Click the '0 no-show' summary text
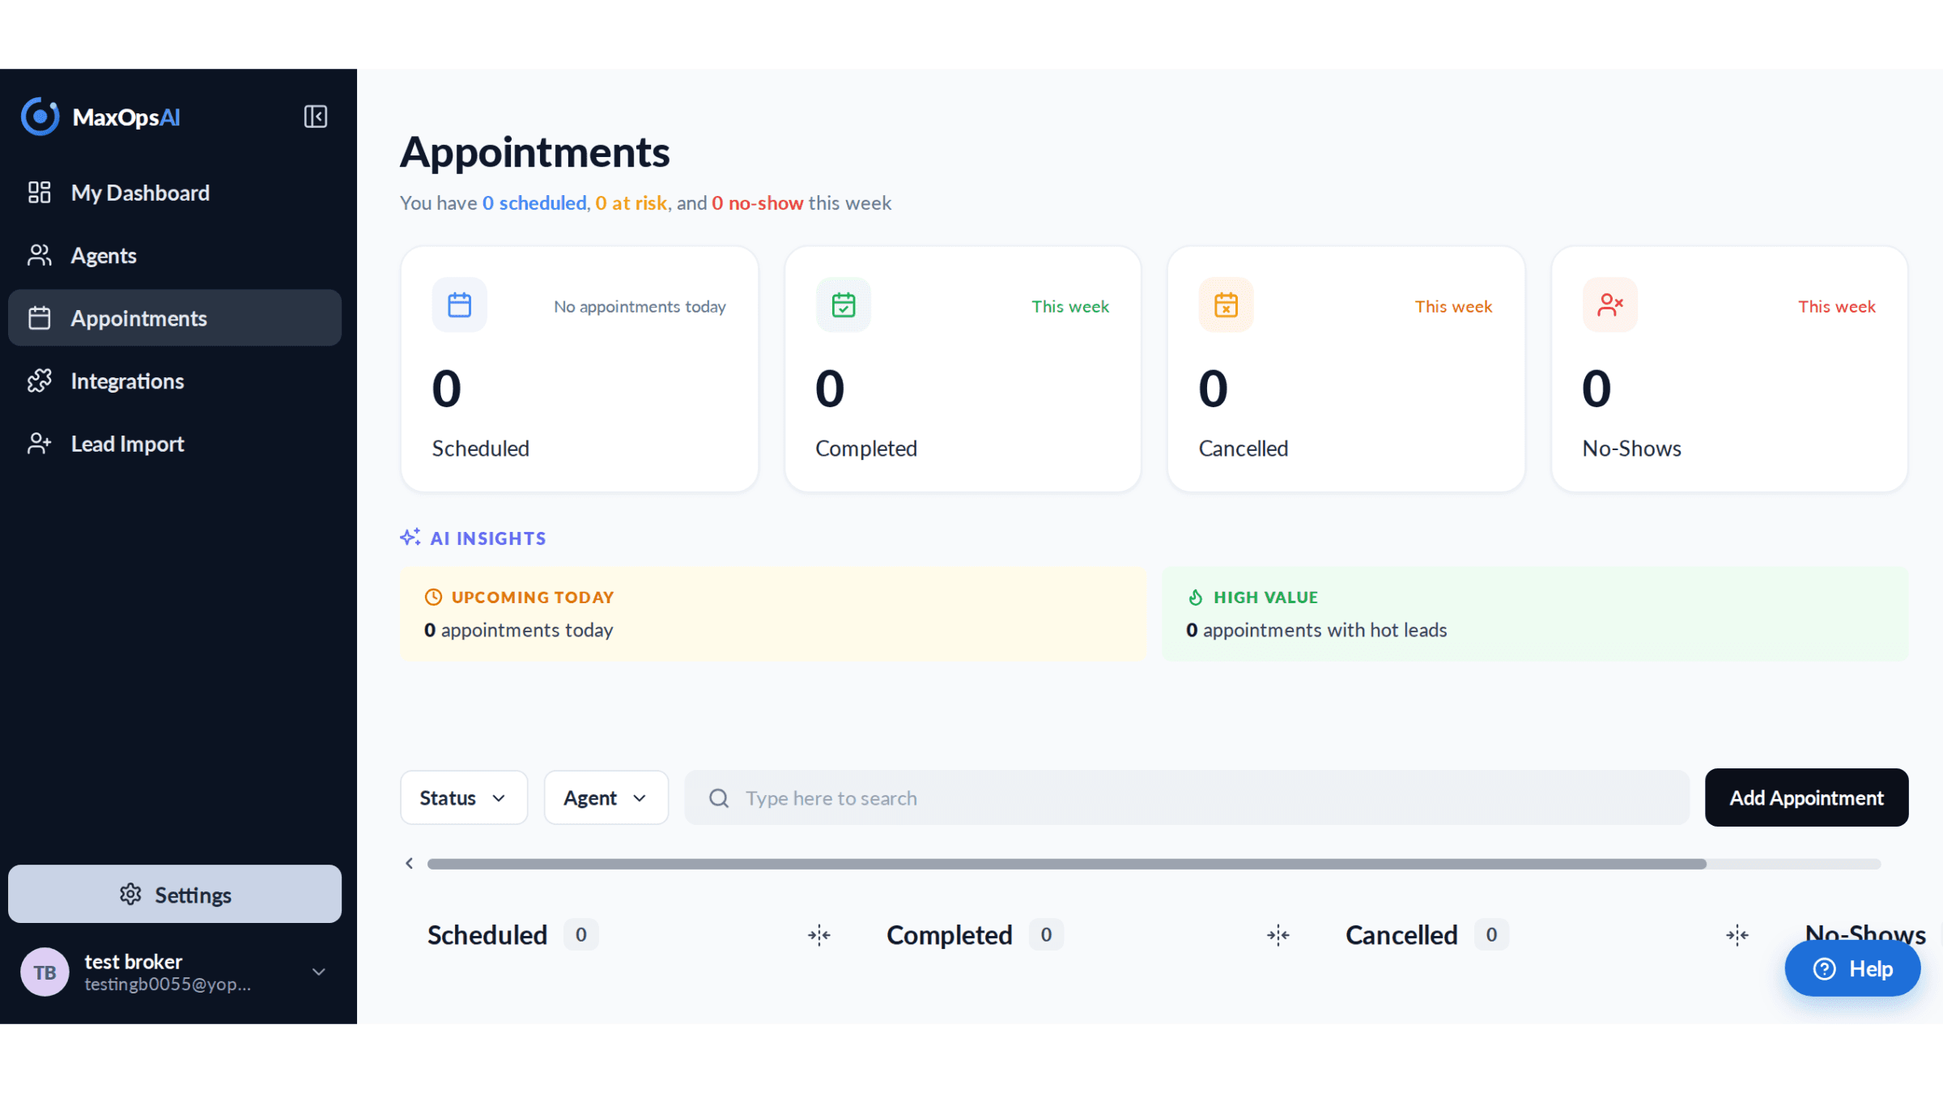 pos(758,203)
